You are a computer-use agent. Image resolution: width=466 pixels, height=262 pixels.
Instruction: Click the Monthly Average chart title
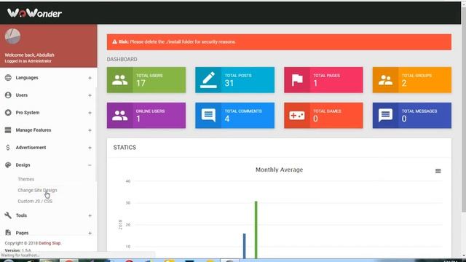click(x=279, y=170)
